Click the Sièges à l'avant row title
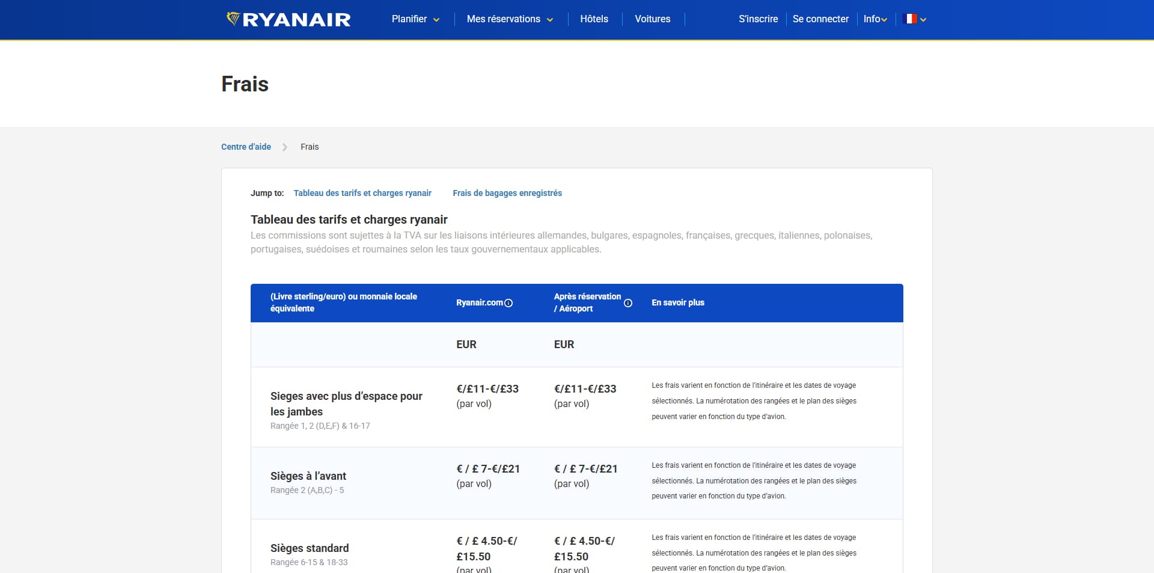The image size is (1154, 573). tap(308, 476)
